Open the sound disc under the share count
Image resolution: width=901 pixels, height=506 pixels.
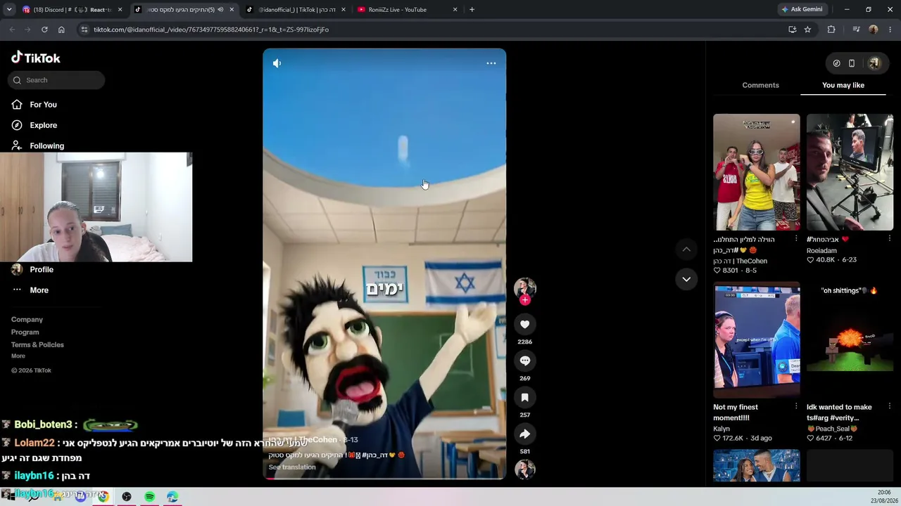pyautogui.click(x=524, y=469)
